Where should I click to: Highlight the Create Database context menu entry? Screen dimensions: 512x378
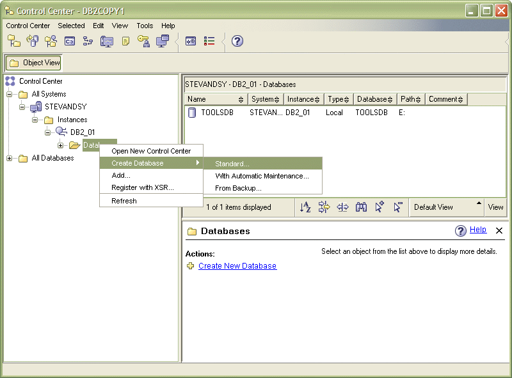click(x=151, y=163)
